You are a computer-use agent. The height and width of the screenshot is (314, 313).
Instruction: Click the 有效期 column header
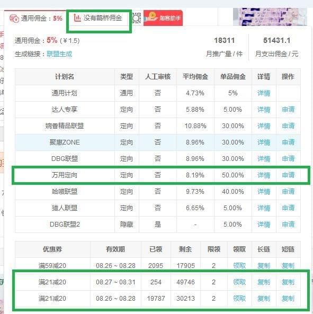(x=115, y=249)
